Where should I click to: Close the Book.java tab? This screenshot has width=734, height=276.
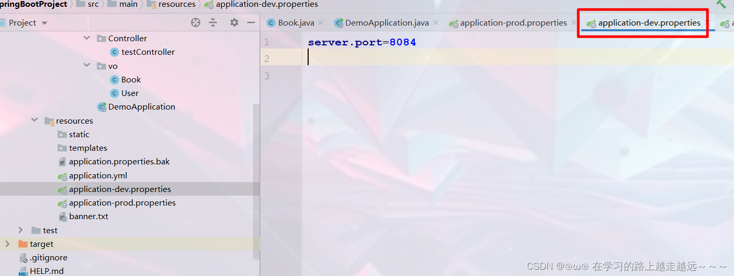(321, 23)
